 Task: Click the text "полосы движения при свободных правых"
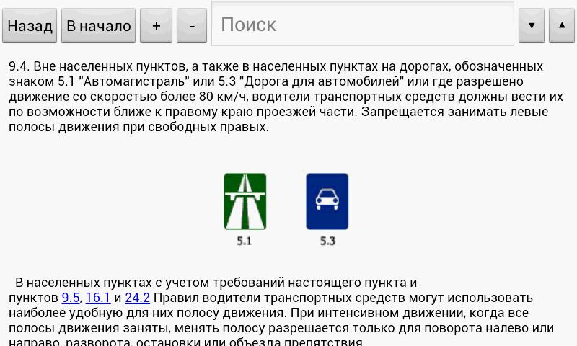pos(138,127)
